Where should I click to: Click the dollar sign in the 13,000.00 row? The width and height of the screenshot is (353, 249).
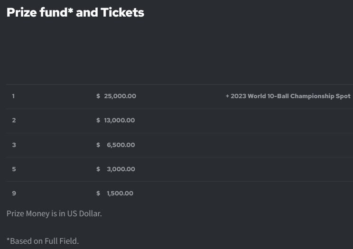(98, 120)
